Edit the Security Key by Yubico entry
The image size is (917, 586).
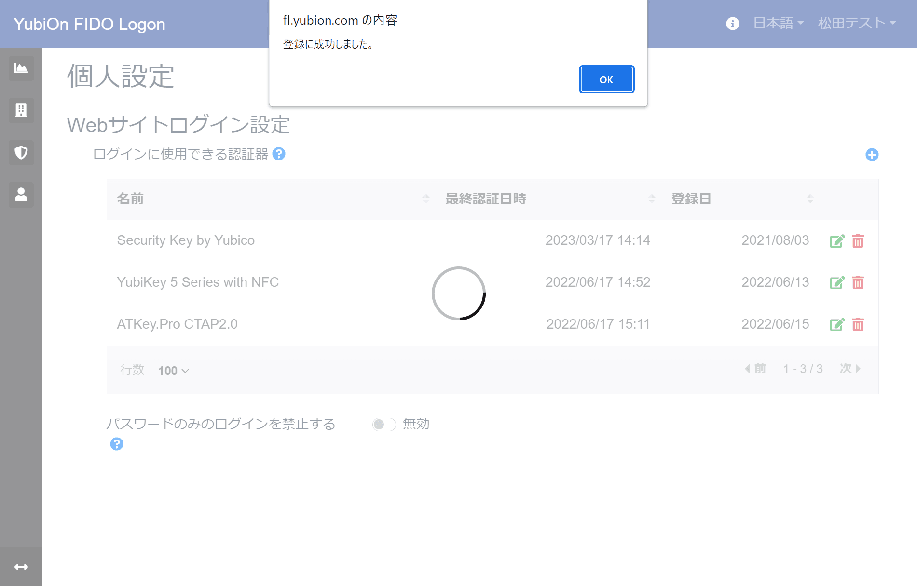pyautogui.click(x=837, y=241)
